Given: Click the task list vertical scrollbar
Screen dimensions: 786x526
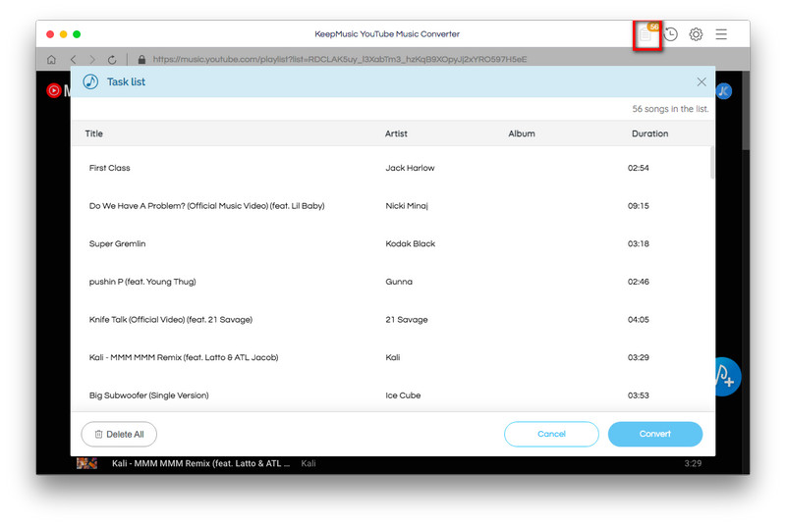Looking at the screenshot, I should (712, 163).
